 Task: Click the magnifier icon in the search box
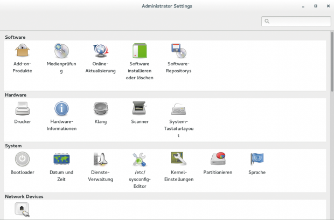pos(267,22)
